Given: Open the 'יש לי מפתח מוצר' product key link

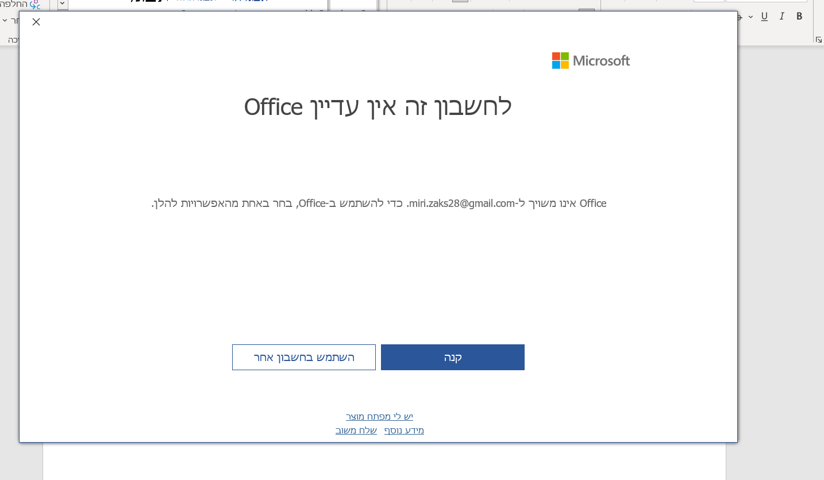Looking at the screenshot, I should point(379,416).
